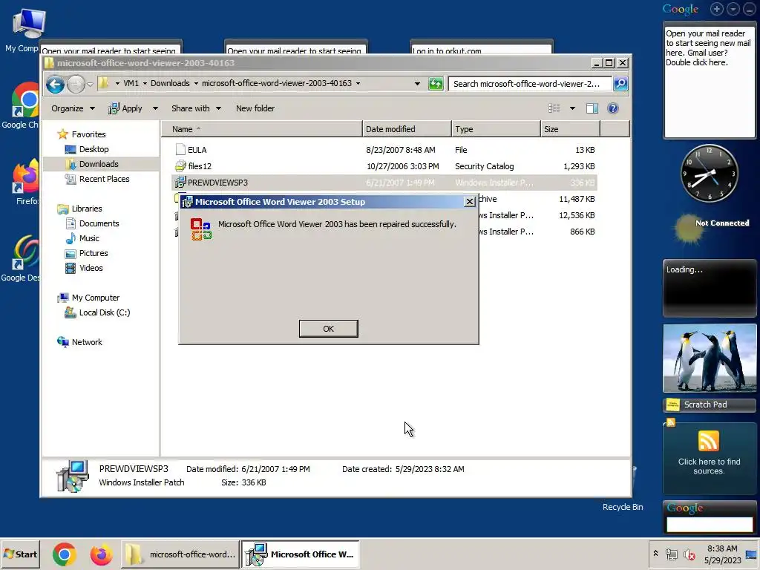The height and width of the screenshot is (570, 760).
Task: Open the Organize menu
Action: point(73,108)
